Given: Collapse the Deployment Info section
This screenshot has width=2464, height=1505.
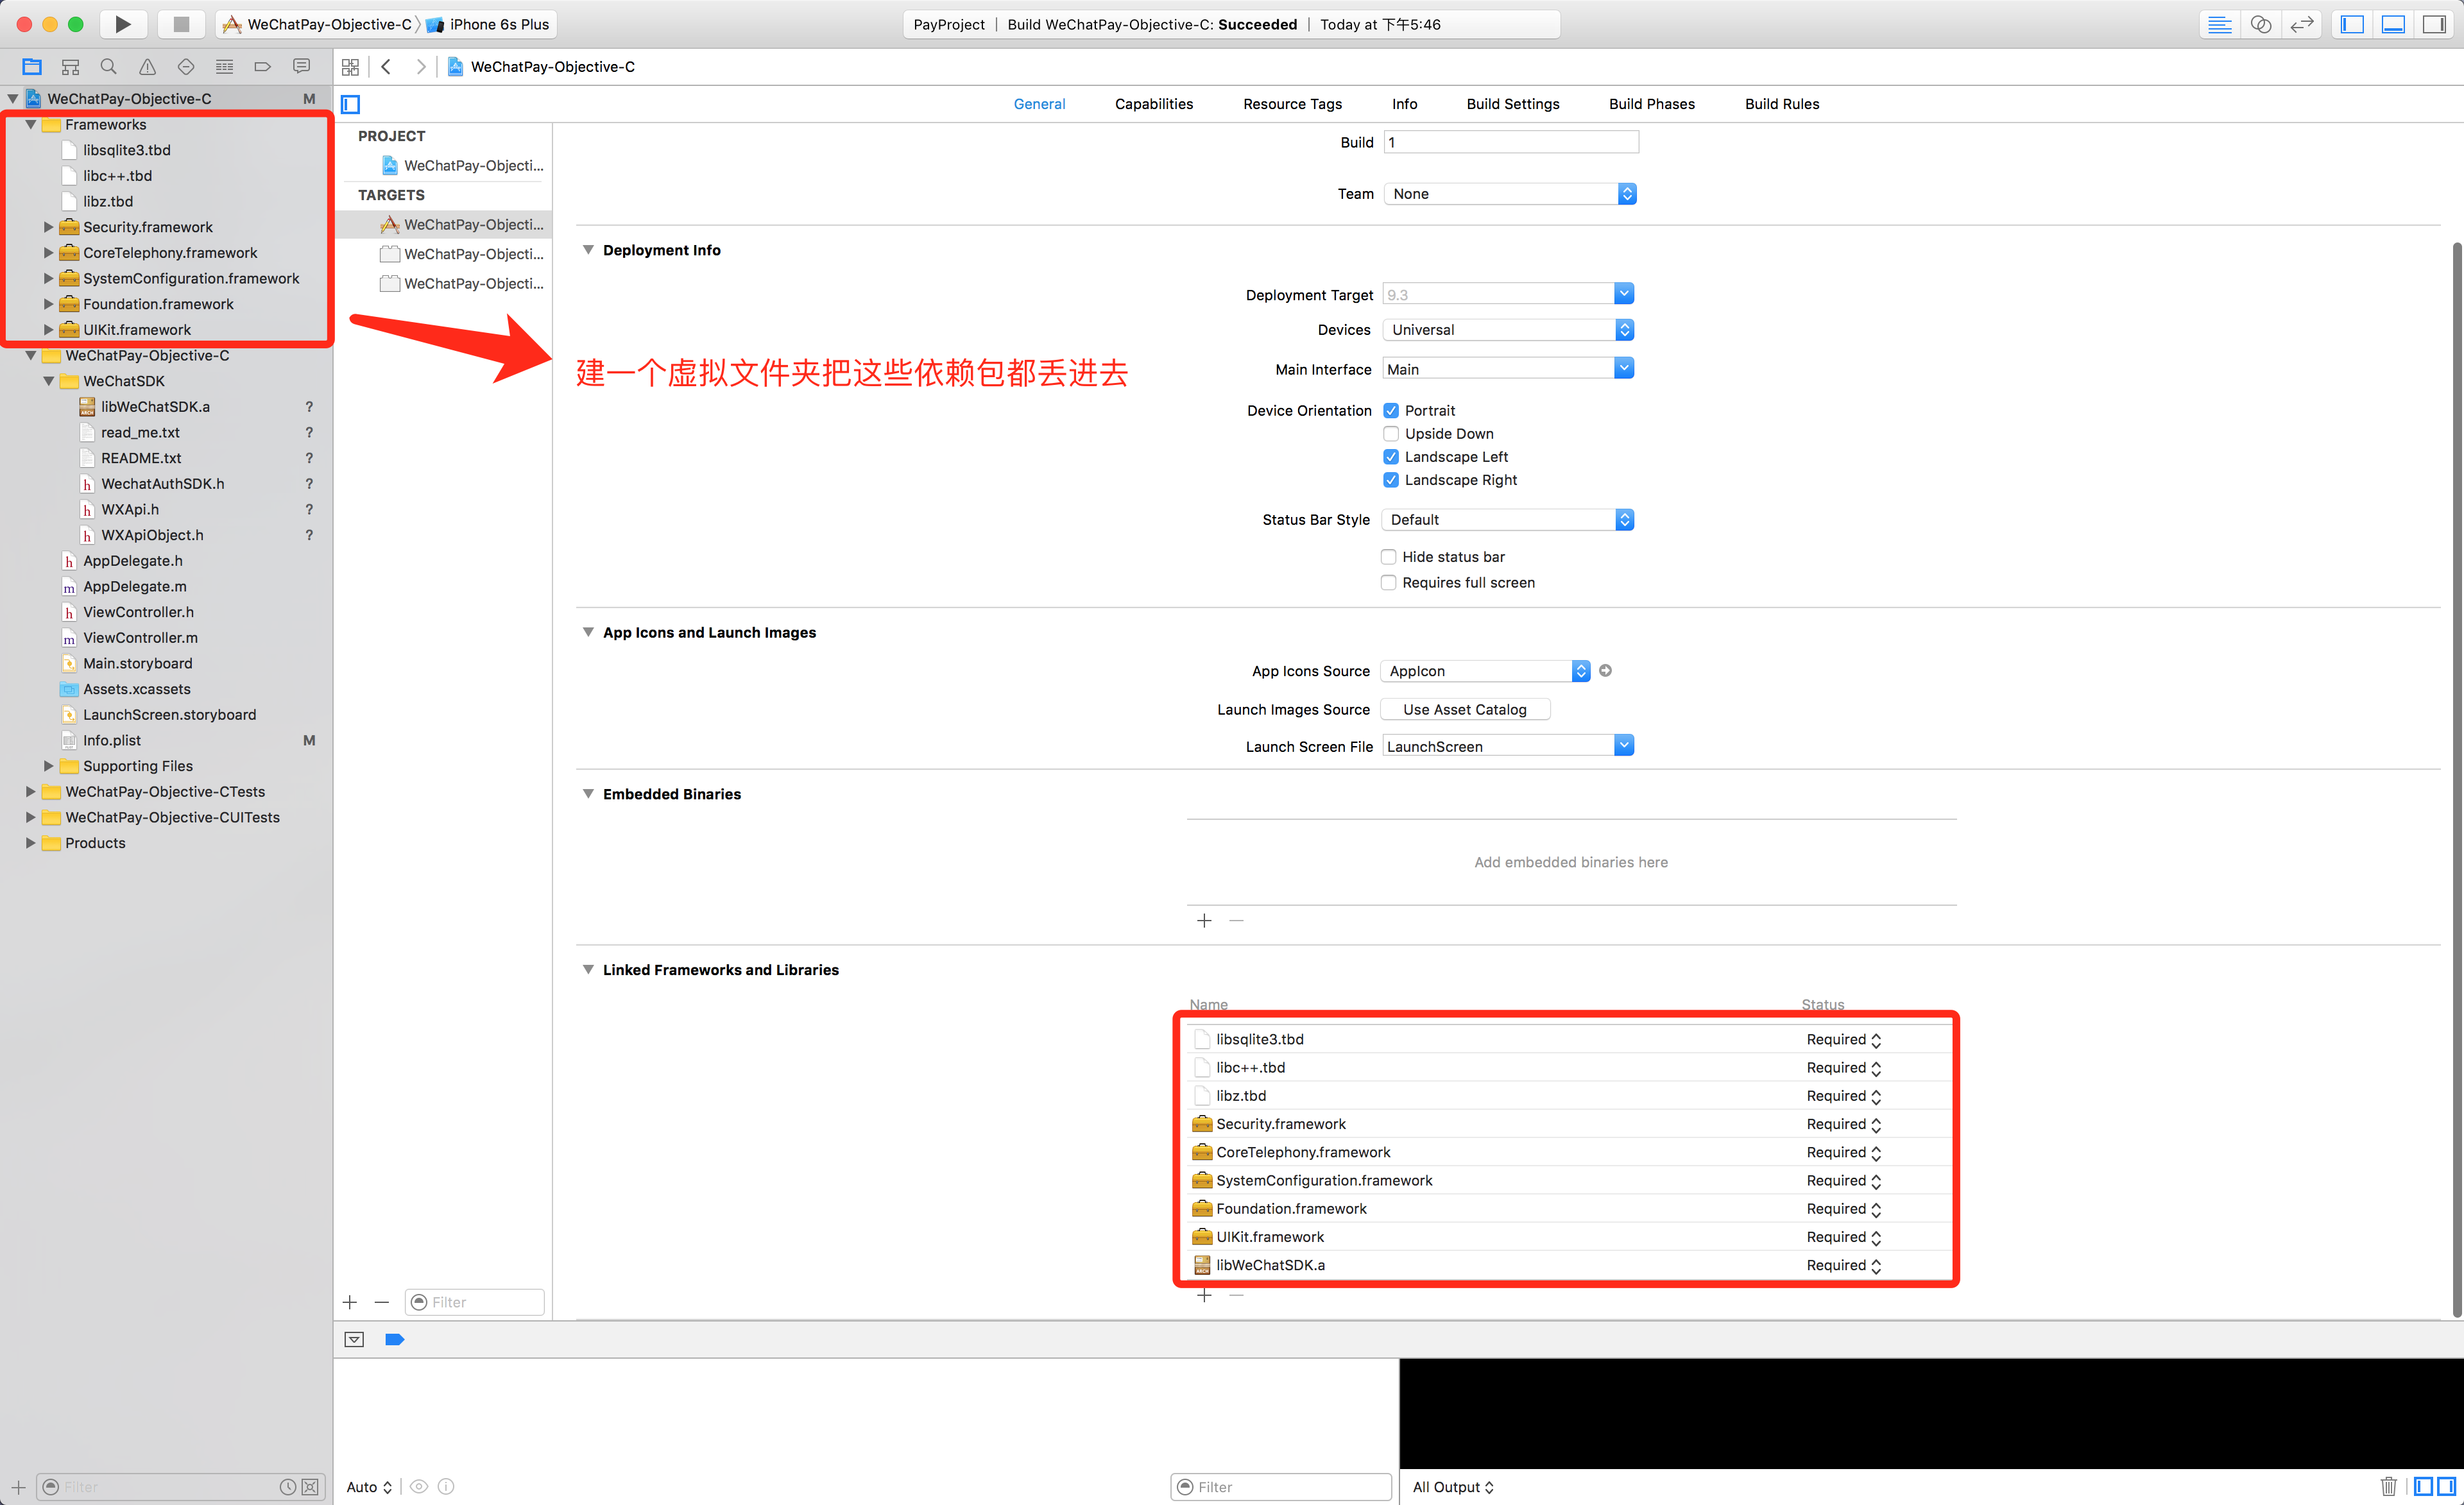Looking at the screenshot, I should coord(588,250).
